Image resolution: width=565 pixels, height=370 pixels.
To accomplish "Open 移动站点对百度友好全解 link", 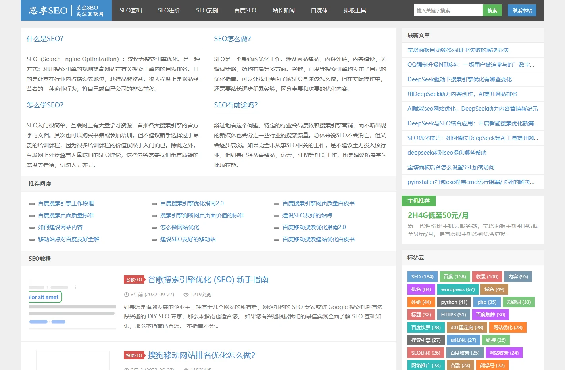I will click(x=69, y=239).
